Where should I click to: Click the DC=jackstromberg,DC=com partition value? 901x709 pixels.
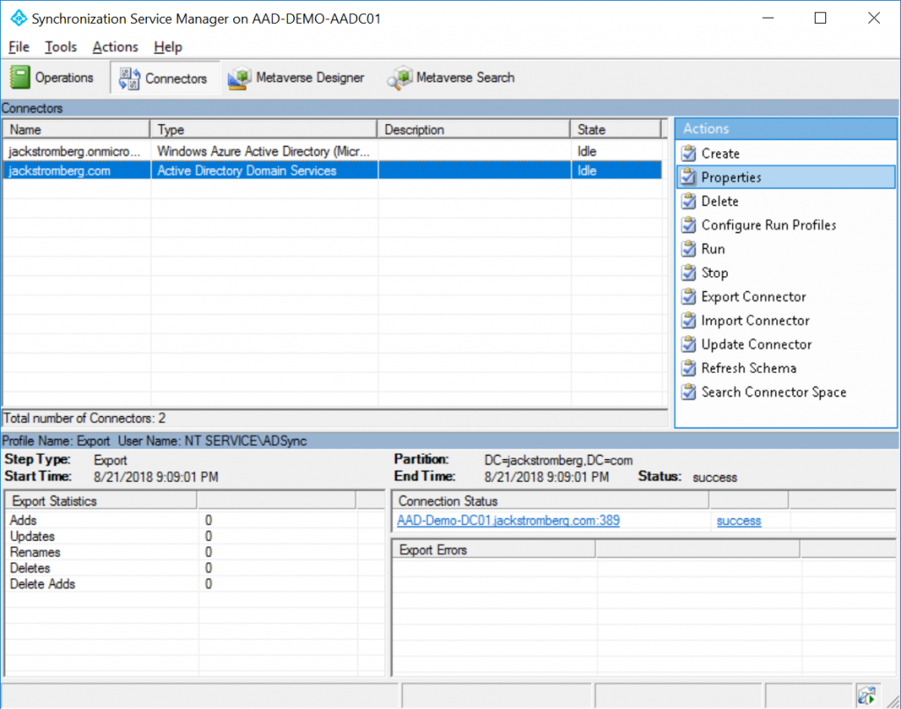tap(559, 460)
